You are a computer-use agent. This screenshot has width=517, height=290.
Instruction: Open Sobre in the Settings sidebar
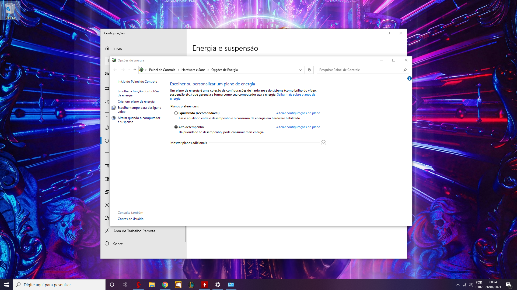[118, 244]
